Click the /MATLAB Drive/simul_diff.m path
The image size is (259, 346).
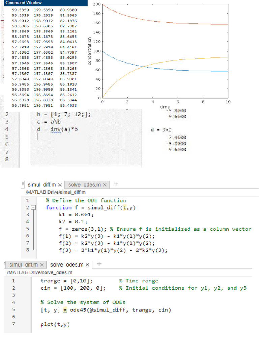[x=56, y=192]
